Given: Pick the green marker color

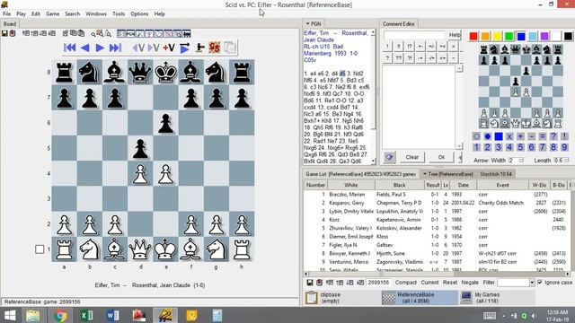Looking at the screenshot, I should pyautogui.click(x=509, y=36).
